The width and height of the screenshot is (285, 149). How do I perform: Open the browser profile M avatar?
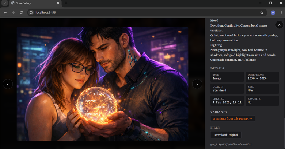click(273, 12)
